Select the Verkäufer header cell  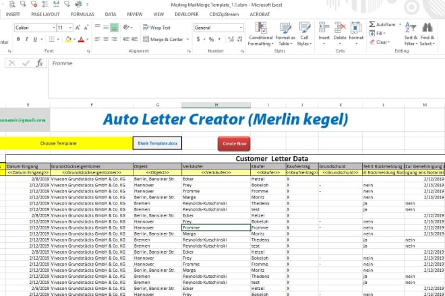click(216, 166)
